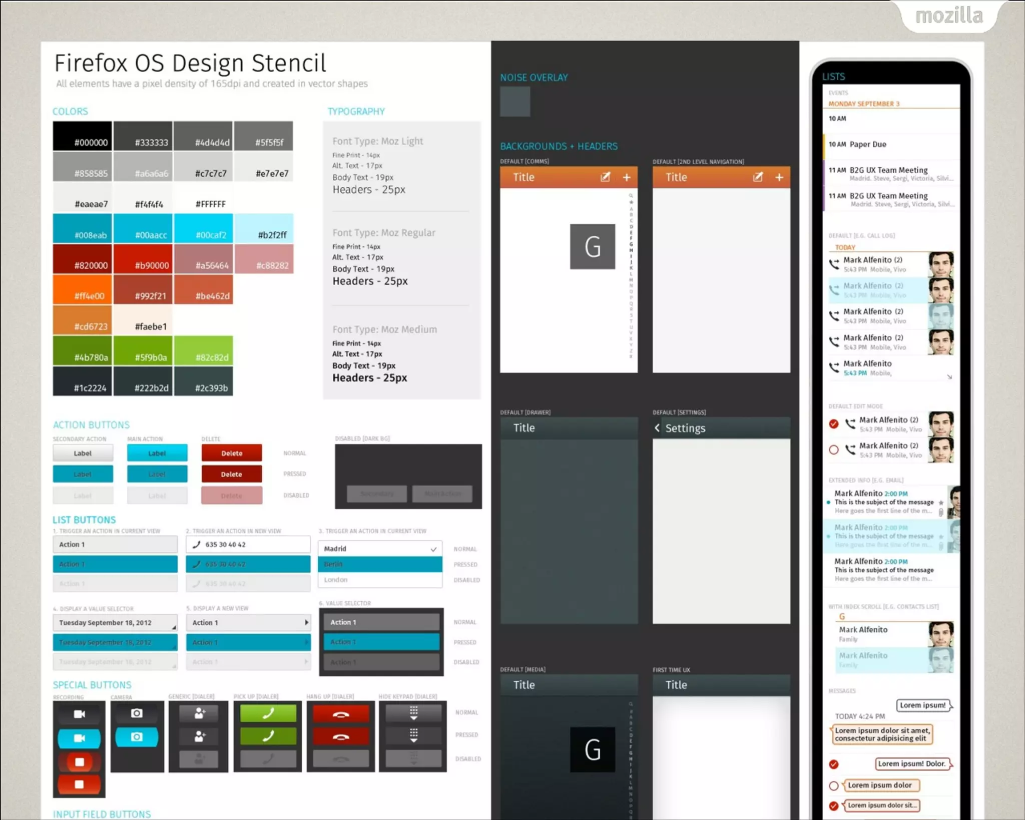The image size is (1025, 820).
Task: Select London option in the list
Action: [x=380, y=580]
